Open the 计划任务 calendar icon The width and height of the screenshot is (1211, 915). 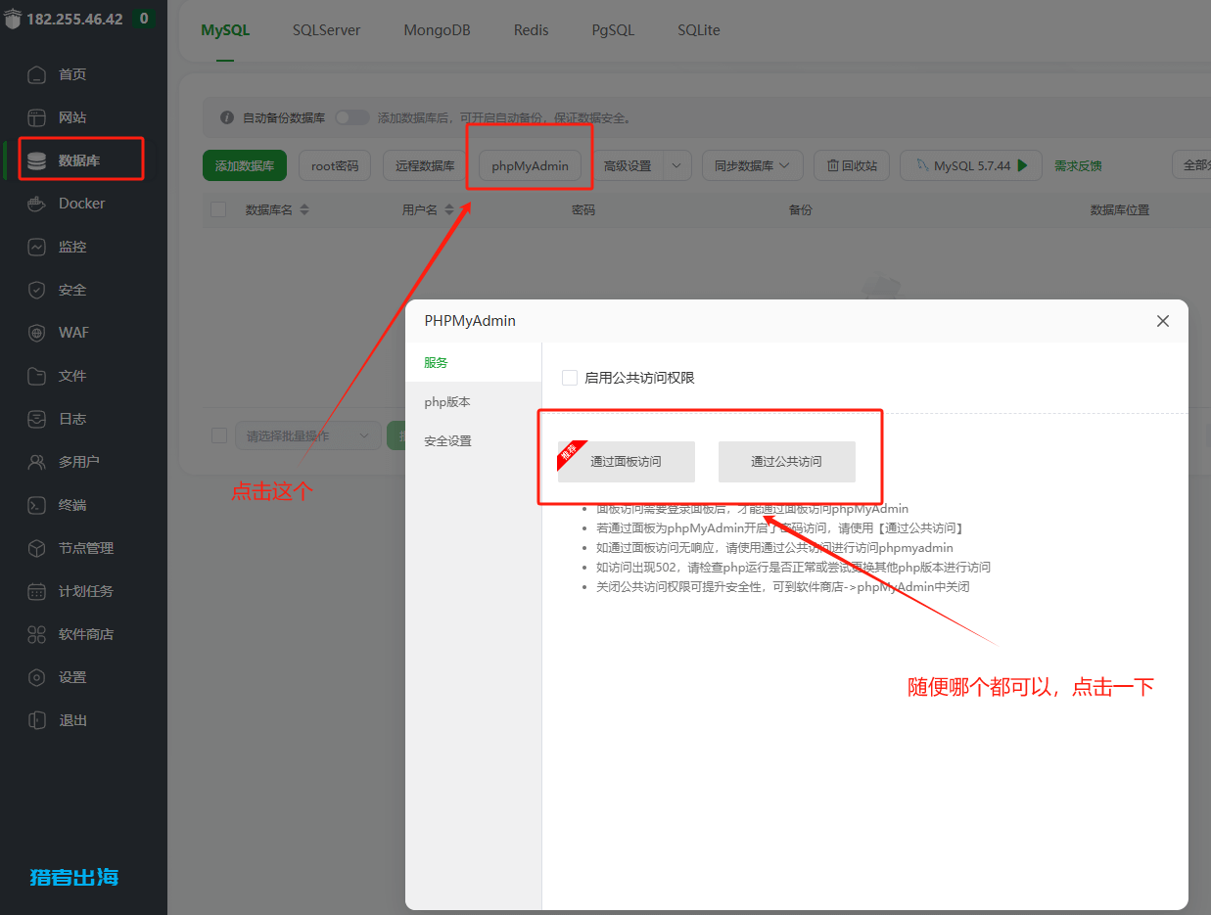[x=36, y=591]
